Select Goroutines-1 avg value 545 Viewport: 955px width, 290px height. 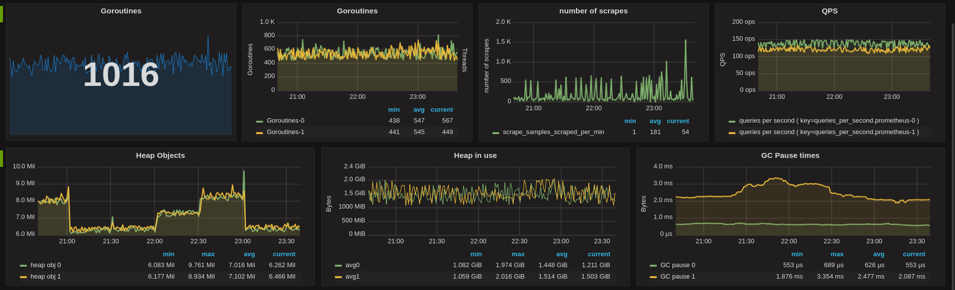click(x=419, y=132)
